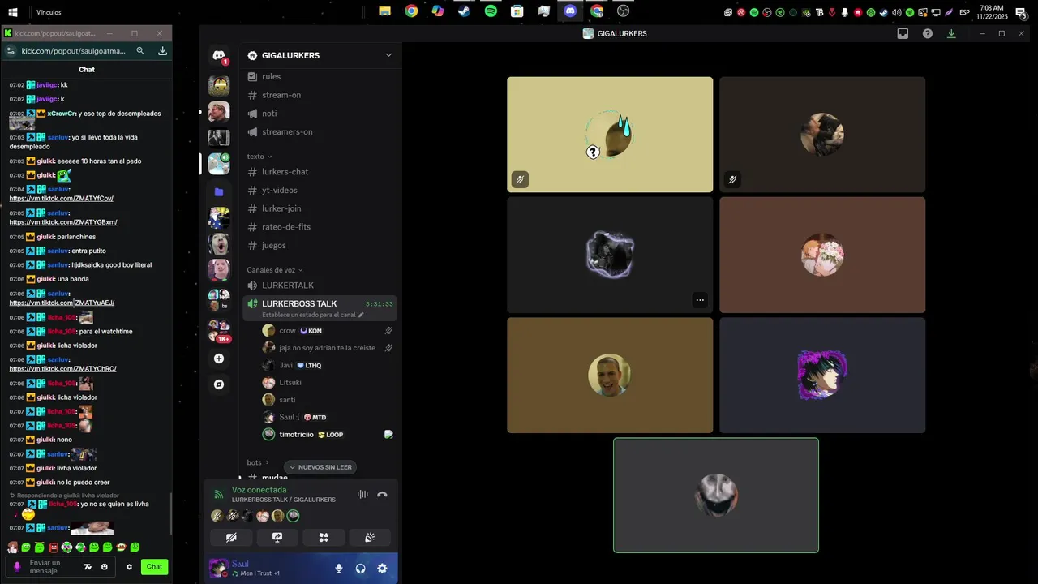Open more options on middle-left video tile
This screenshot has height=584, width=1038.
tap(700, 300)
